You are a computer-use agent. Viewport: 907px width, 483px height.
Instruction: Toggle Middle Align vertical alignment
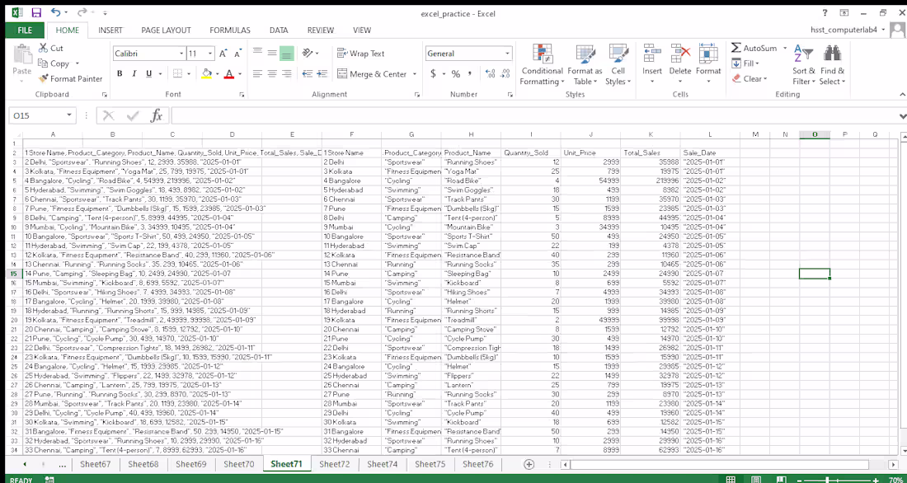[x=272, y=54]
